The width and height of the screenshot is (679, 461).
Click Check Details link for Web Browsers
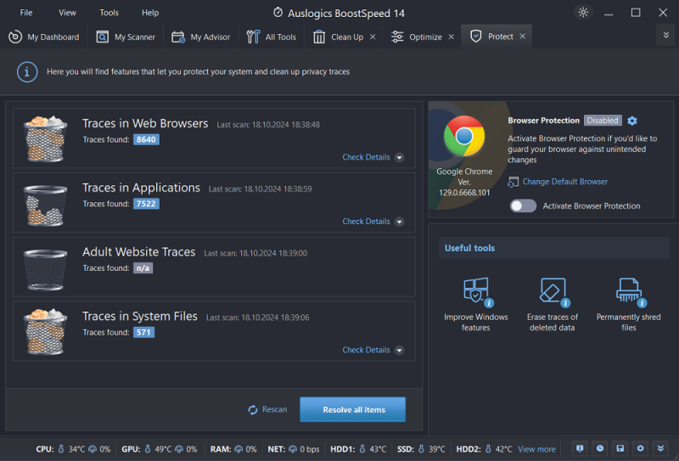pos(366,157)
